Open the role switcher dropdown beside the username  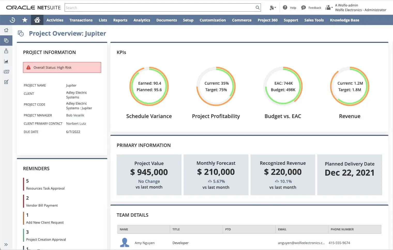coord(332,7)
